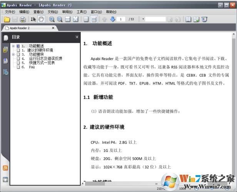Open the 窗口 menu
Viewport: 237px width, 192px height.
click(x=96, y=12)
